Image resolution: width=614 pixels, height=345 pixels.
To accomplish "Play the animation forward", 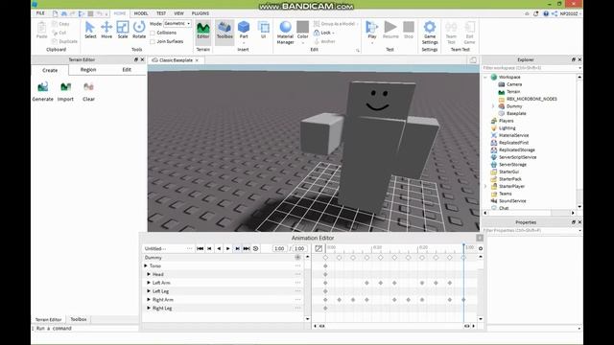I will 228,248.
